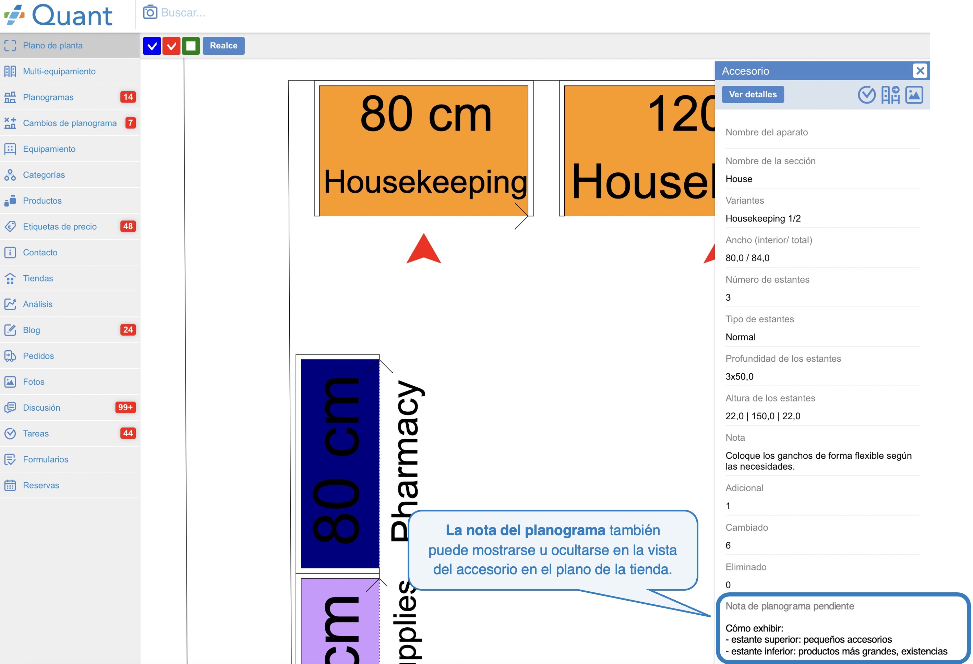Click the photo icon in Accesorio panel

[914, 95]
